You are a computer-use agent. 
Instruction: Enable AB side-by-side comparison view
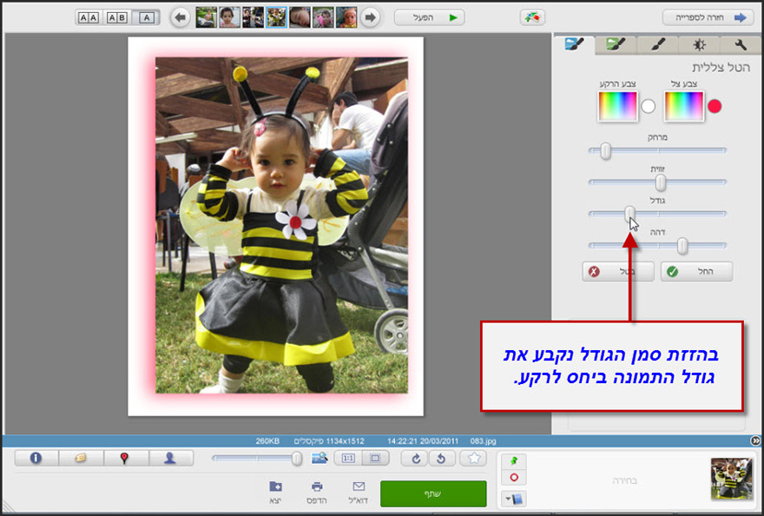[x=115, y=17]
